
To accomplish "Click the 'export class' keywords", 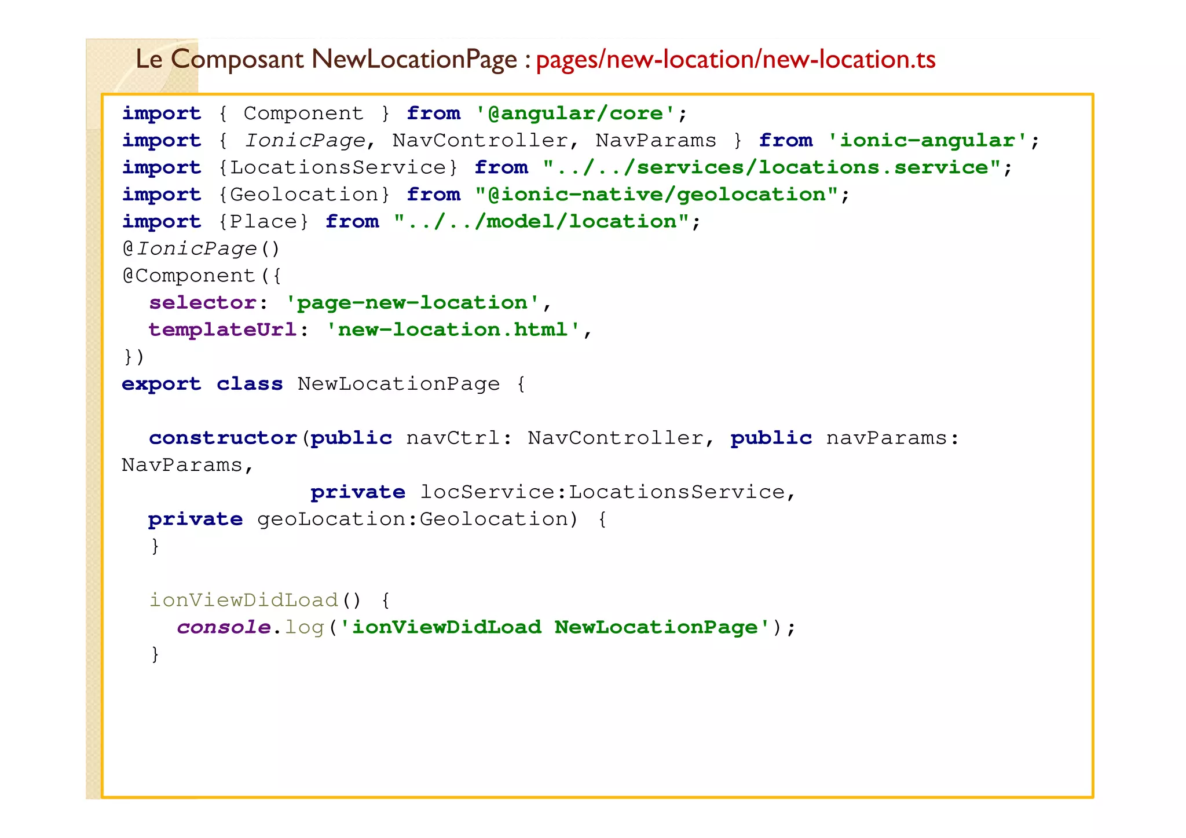I will coord(202,384).
